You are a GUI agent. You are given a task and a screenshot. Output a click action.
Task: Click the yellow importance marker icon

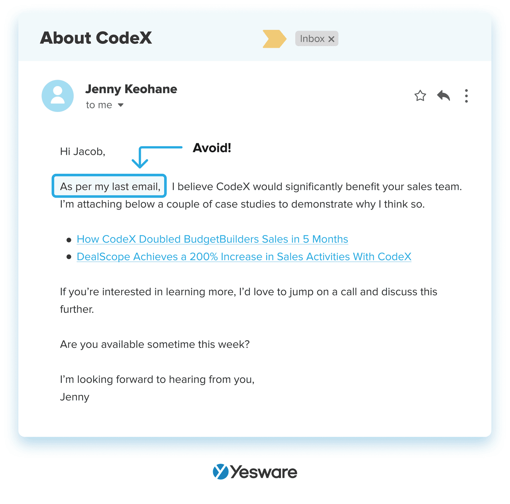275,39
